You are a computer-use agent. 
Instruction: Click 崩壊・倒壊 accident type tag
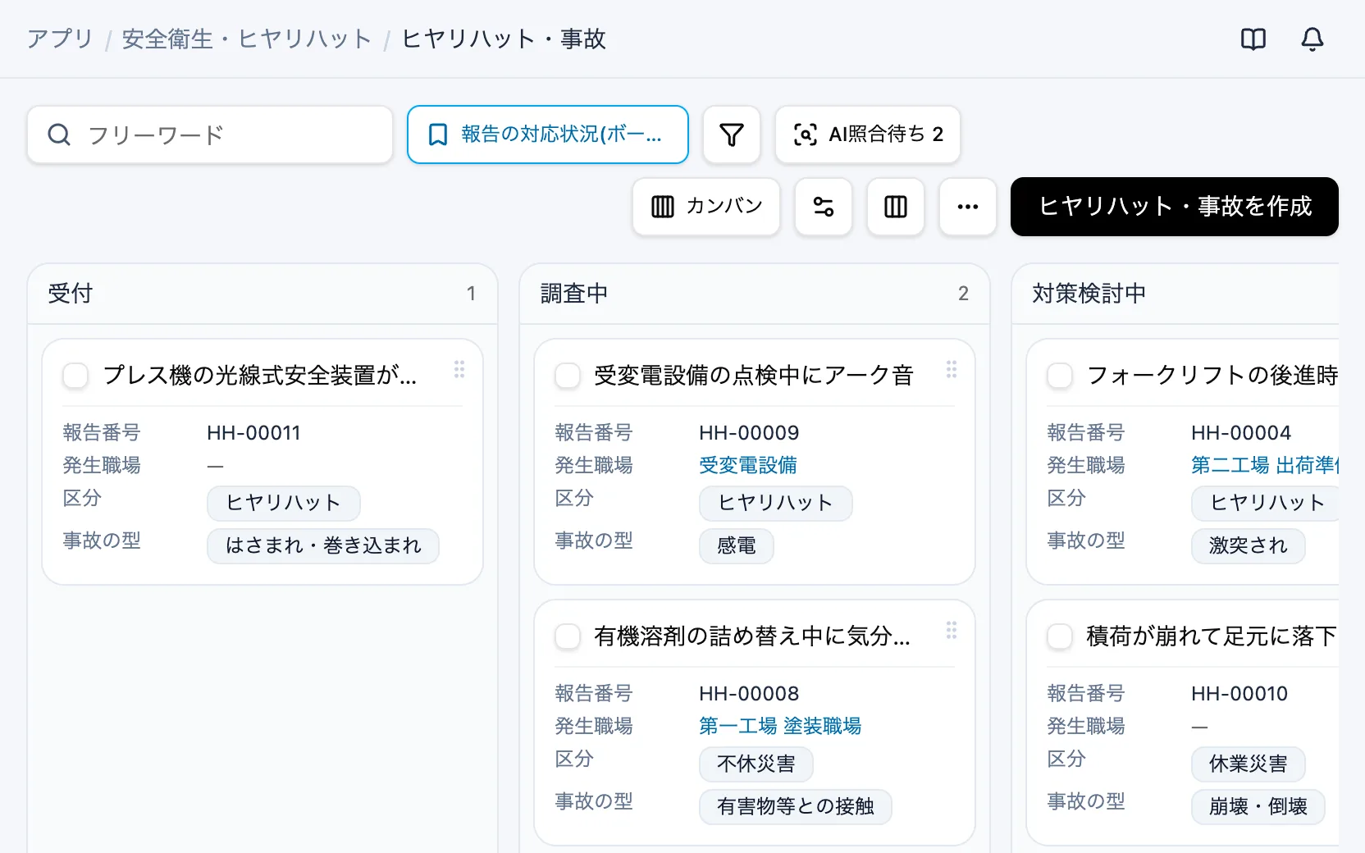(1258, 806)
